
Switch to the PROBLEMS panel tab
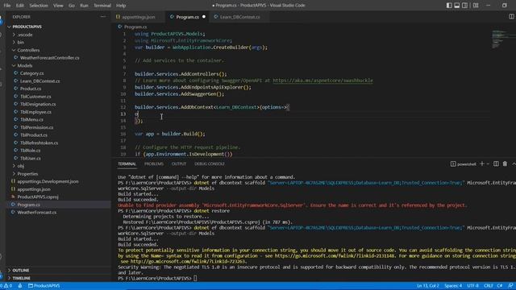(154, 164)
